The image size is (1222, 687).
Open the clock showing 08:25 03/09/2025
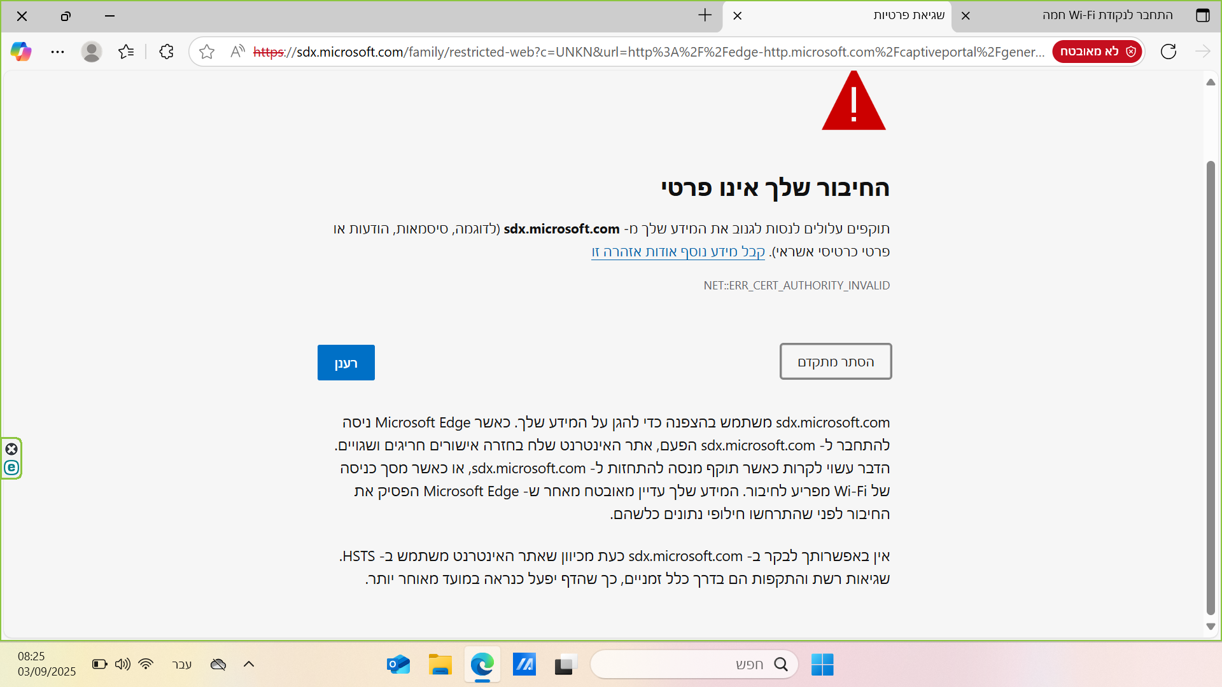(x=47, y=664)
